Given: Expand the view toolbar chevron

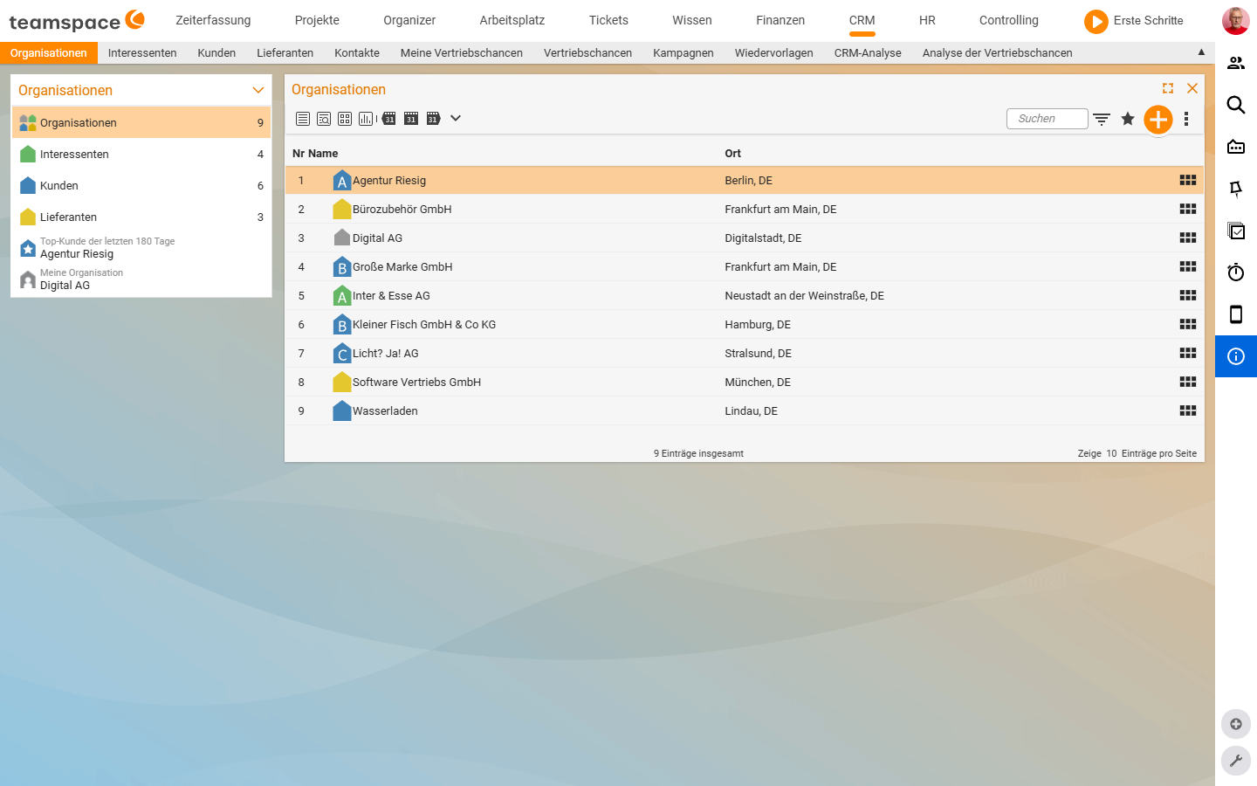Looking at the screenshot, I should pyautogui.click(x=456, y=118).
